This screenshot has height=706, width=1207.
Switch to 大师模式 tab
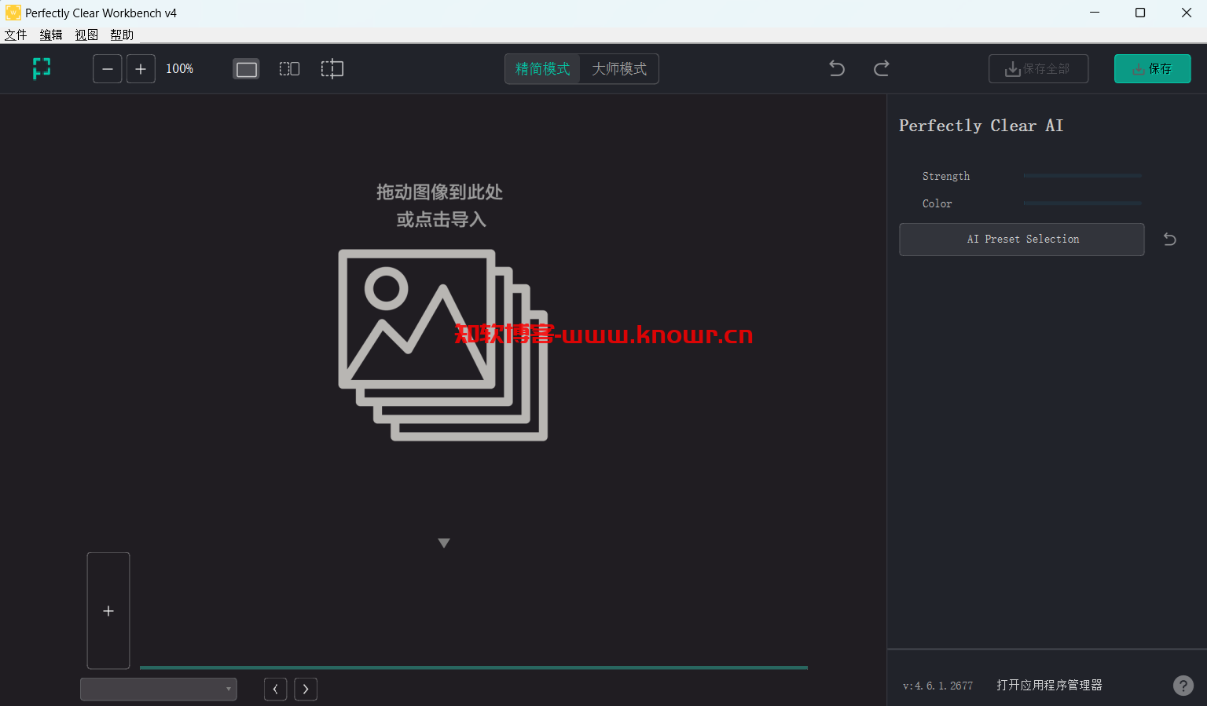click(x=619, y=69)
